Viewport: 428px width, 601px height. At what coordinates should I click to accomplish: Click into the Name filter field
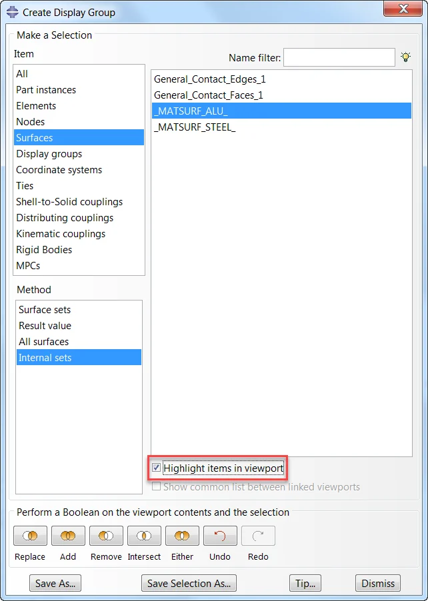pyautogui.click(x=339, y=57)
